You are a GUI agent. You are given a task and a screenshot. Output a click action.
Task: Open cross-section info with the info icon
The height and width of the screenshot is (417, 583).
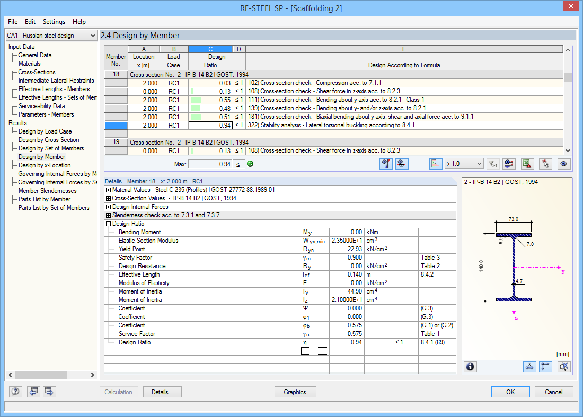[470, 367]
